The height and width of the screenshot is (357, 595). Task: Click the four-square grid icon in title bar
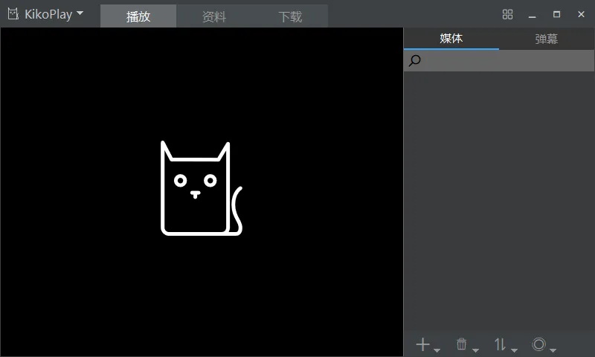tap(508, 14)
